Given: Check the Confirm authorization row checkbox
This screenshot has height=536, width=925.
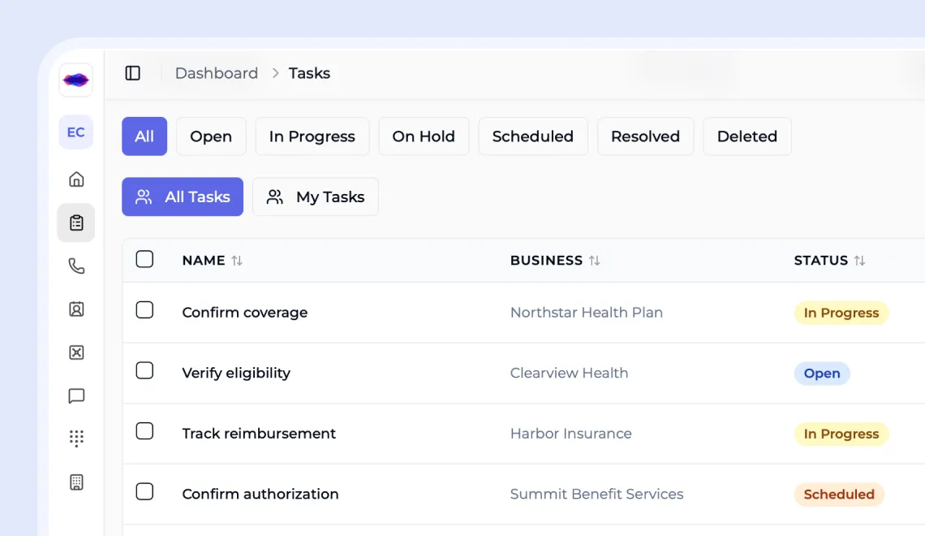Looking at the screenshot, I should pyautogui.click(x=144, y=491).
